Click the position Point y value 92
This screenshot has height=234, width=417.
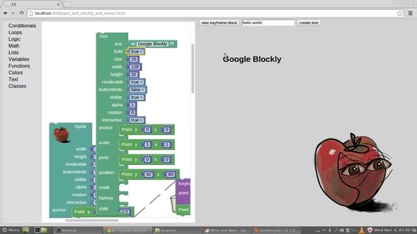pos(149,175)
